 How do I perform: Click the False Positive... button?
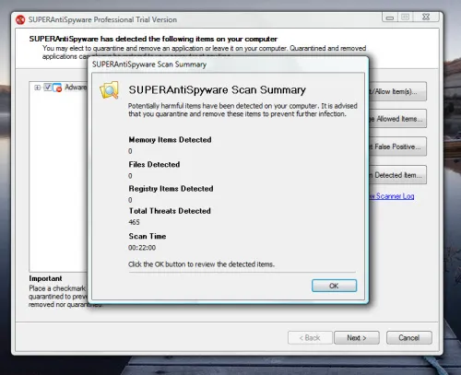pyautogui.click(x=397, y=146)
